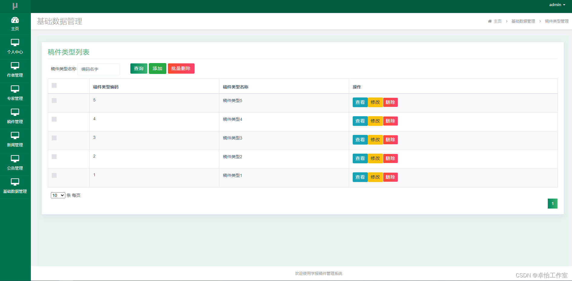The height and width of the screenshot is (281, 572).
Task: Delete 稿件类型2 using 删除 button
Action: pos(391,158)
